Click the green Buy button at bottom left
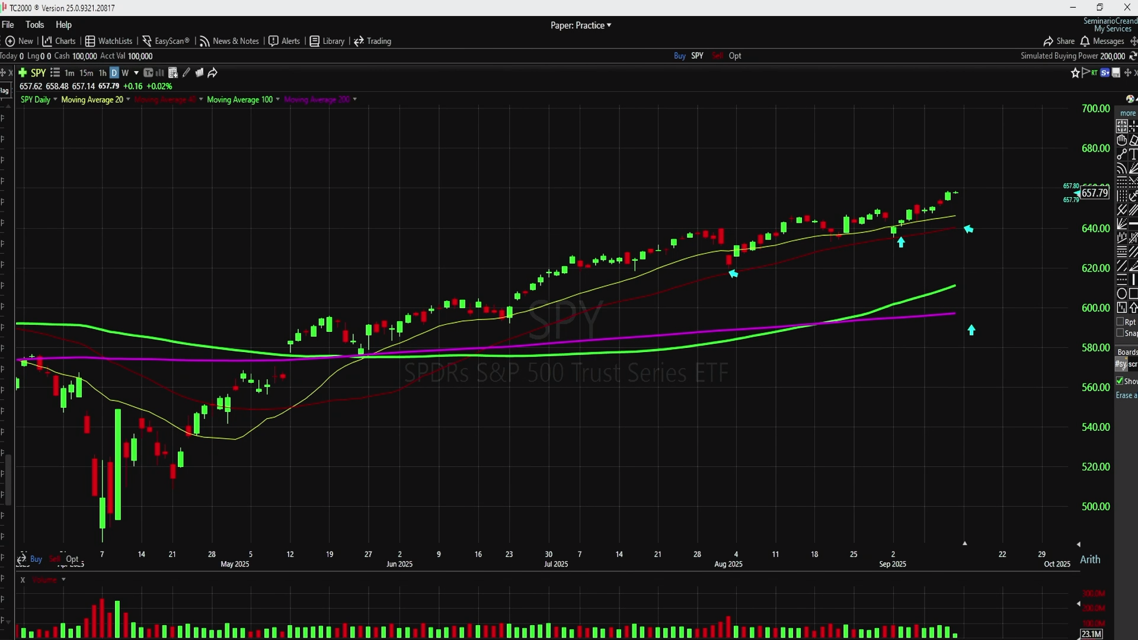The height and width of the screenshot is (640, 1138). click(36, 559)
